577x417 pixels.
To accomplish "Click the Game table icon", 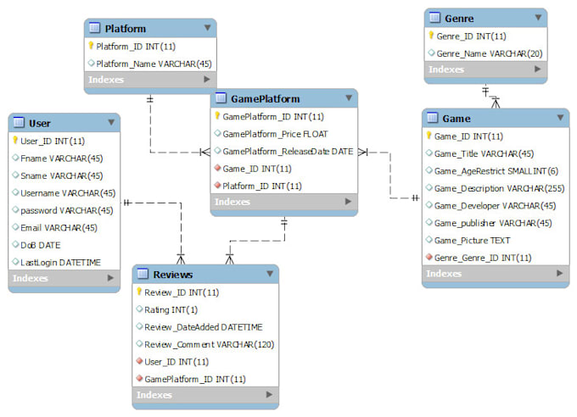I will 433,118.
